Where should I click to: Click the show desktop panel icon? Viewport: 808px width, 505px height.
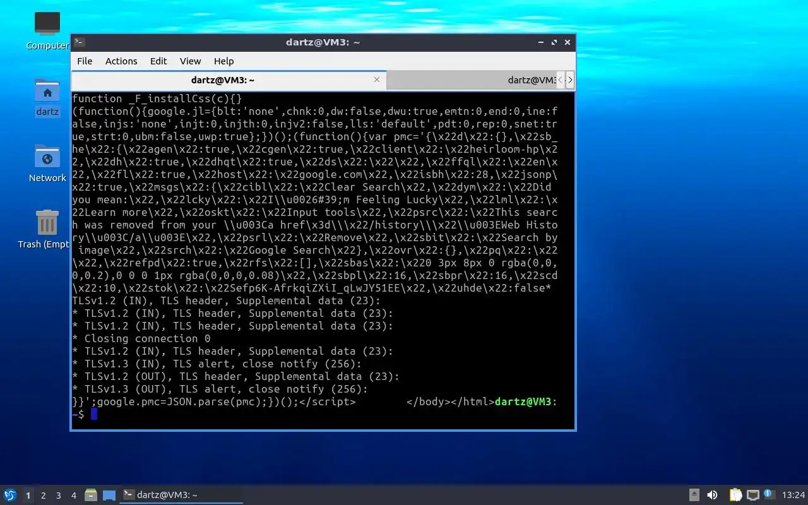coord(109,495)
